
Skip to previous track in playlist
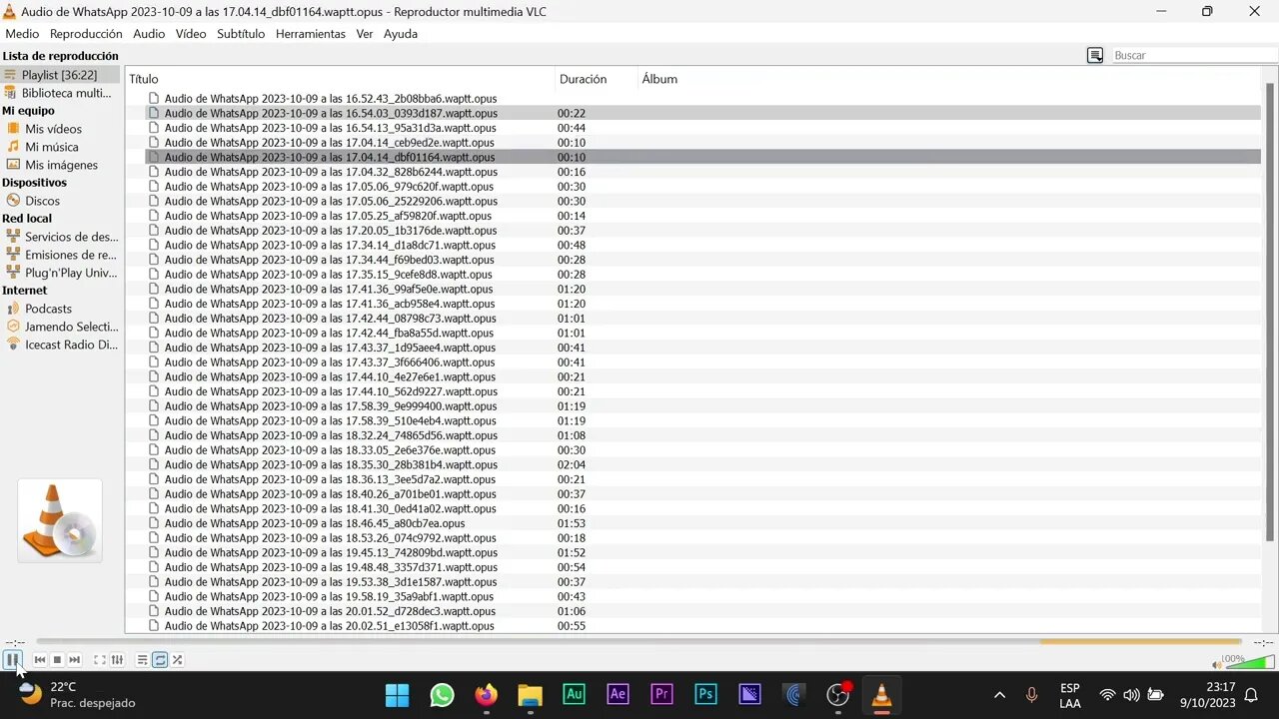[x=40, y=660]
